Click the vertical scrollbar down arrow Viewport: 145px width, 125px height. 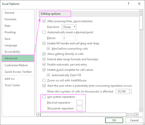pos(141,110)
